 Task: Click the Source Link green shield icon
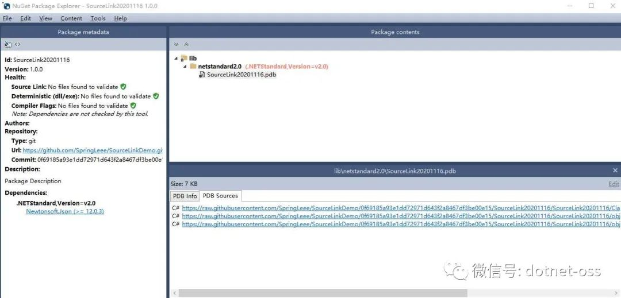[x=123, y=87]
